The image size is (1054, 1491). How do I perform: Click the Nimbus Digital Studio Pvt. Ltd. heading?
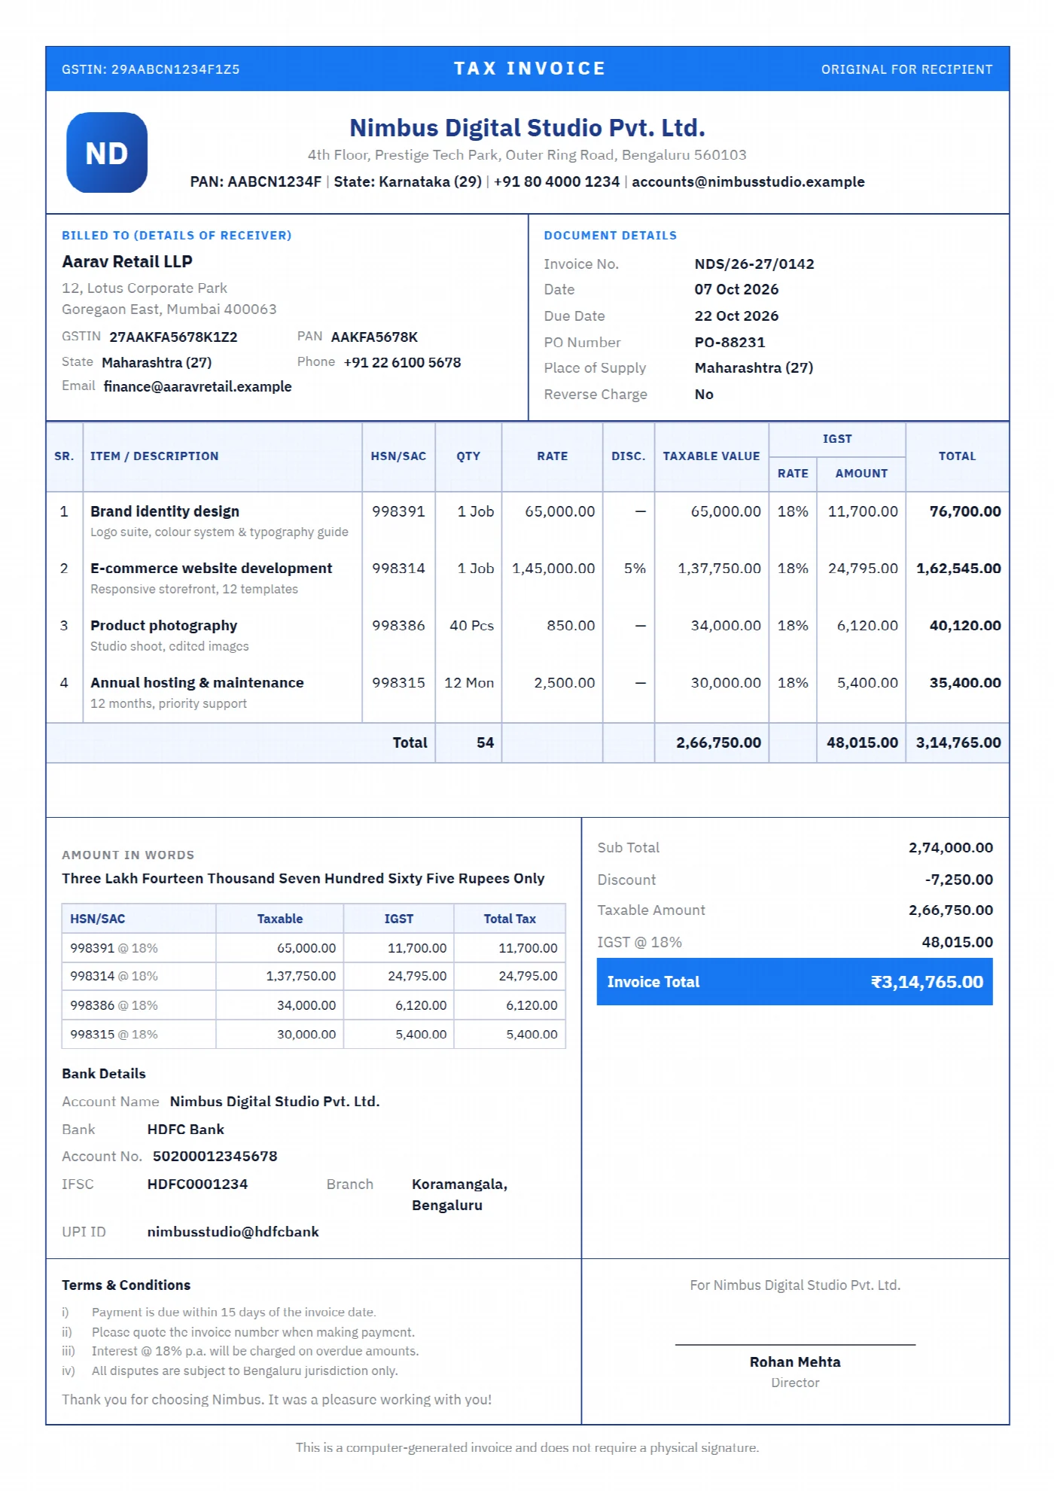pyautogui.click(x=527, y=128)
